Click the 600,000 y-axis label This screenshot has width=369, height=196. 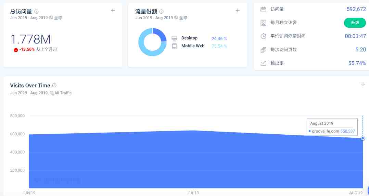pyautogui.click(x=17, y=134)
